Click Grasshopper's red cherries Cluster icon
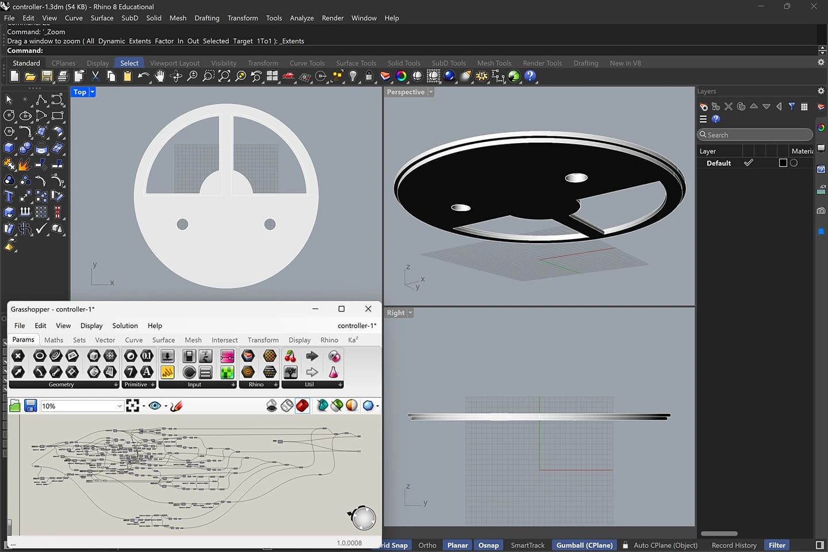Image resolution: width=828 pixels, height=552 pixels. point(290,356)
